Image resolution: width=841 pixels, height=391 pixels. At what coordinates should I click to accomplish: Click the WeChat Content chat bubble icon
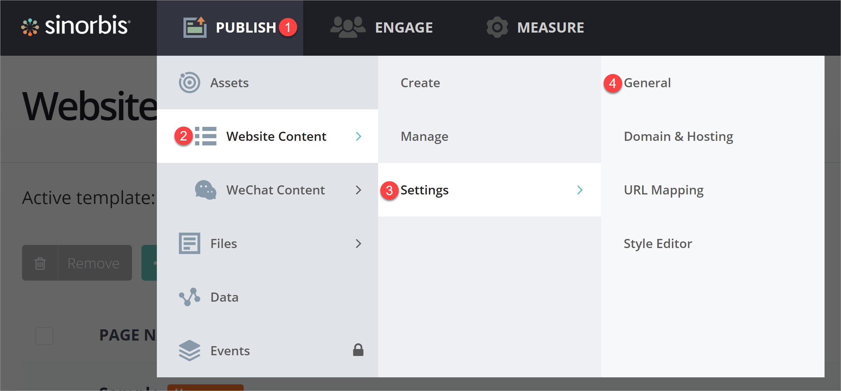pos(205,190)
